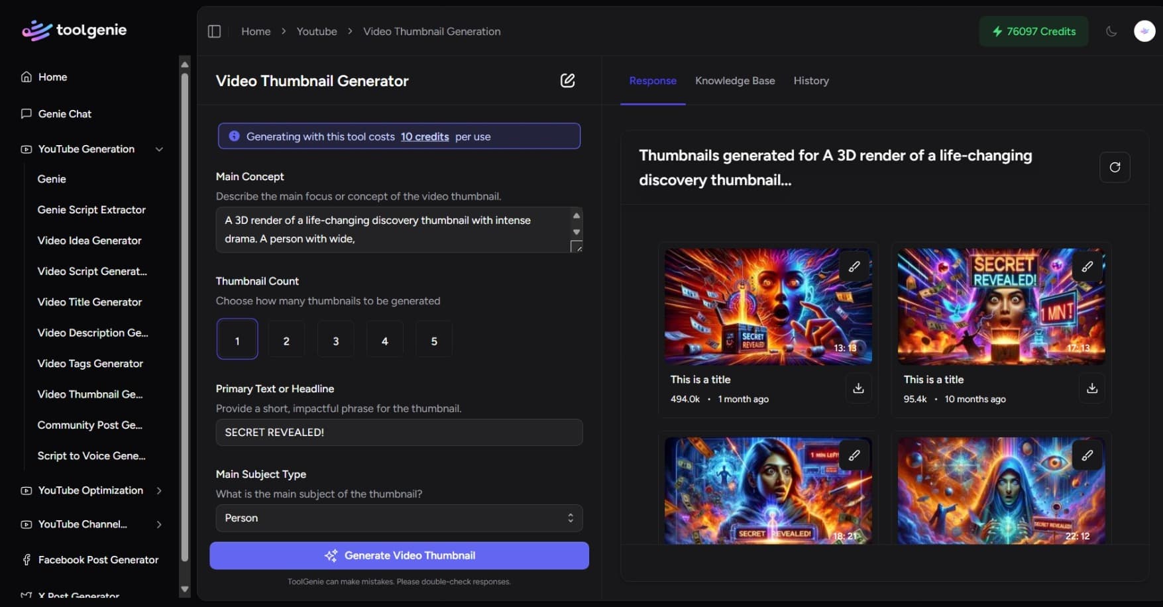The image size is (1163, 607).
Task: Toggle dark mode moon icon
Action: [x=1112, y=31]
